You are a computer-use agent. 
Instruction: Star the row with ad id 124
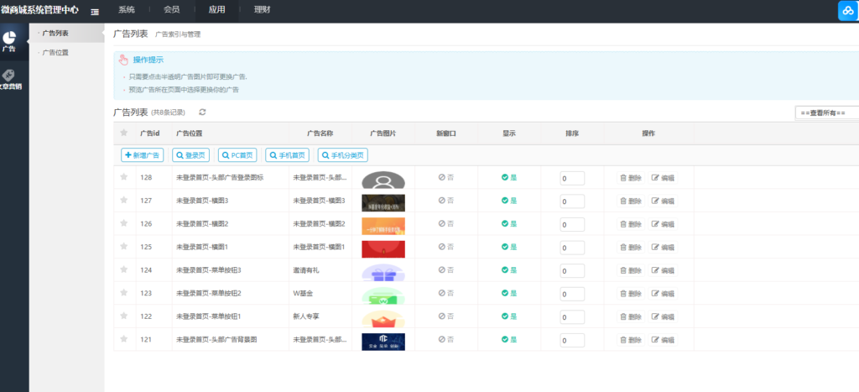coord(124,269)
